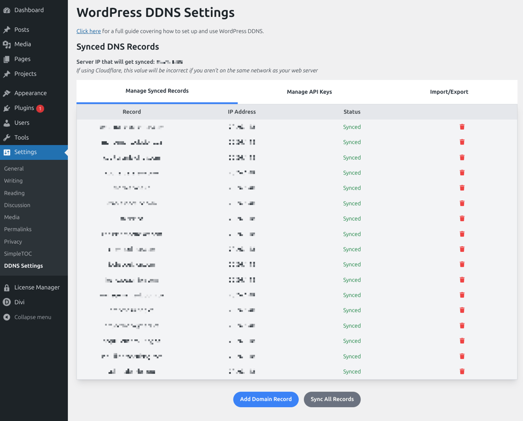Follow the 'Click here' guide link

tap(88, 31)
